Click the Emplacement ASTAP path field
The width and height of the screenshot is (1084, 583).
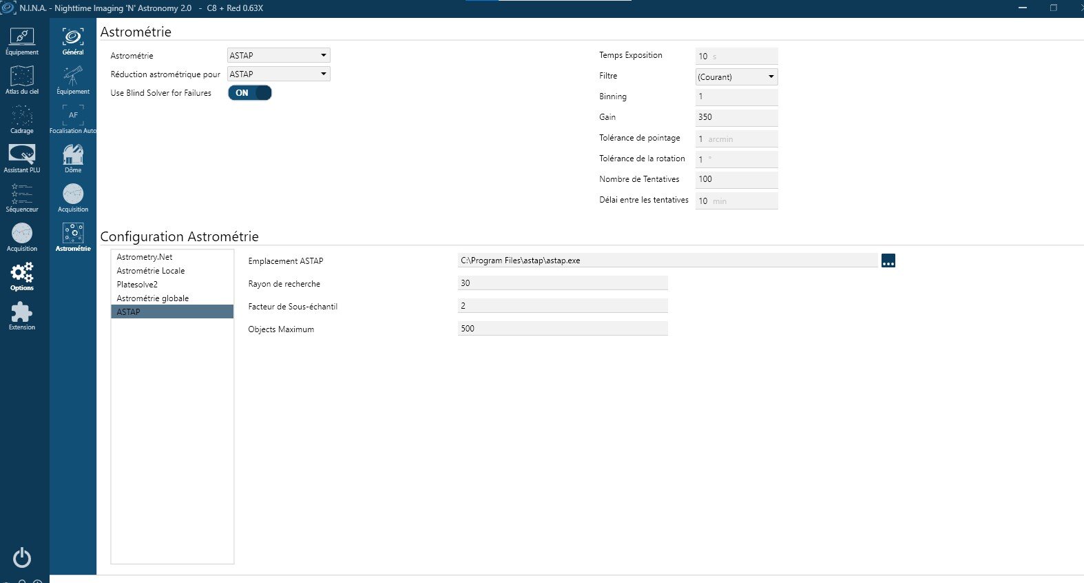[668, 260]
